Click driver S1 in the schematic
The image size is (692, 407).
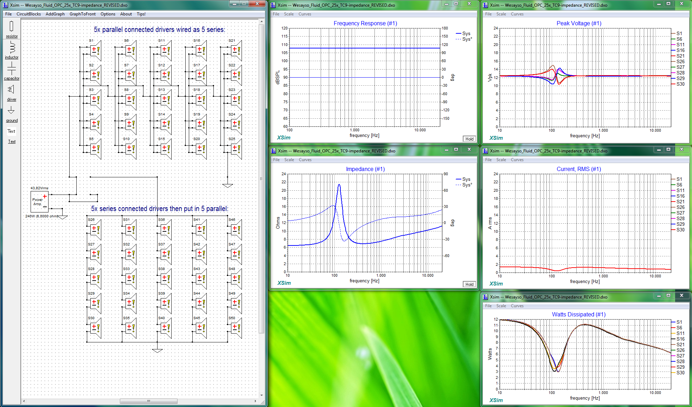pos(96,51)
